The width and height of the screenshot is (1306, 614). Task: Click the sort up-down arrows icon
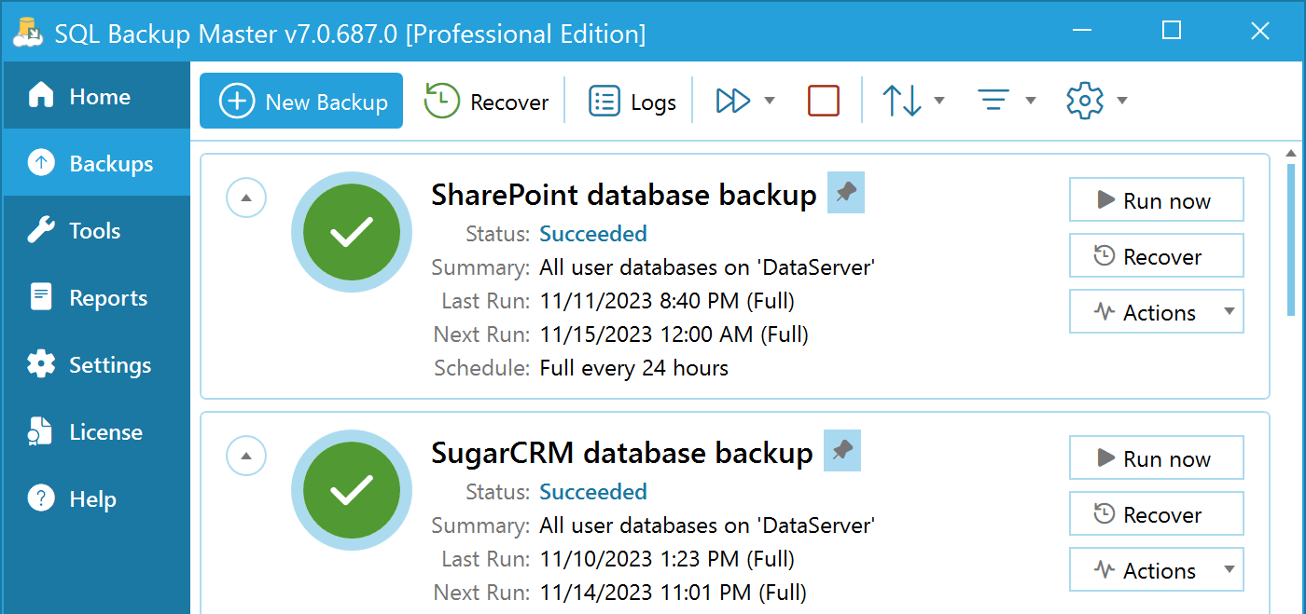pyautogui.click(x=902, y=101)
